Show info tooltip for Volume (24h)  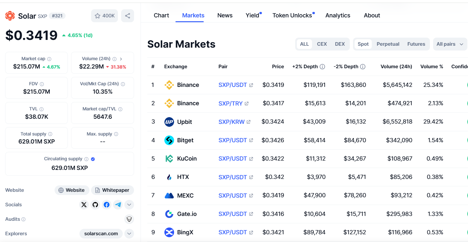[115, 59]
